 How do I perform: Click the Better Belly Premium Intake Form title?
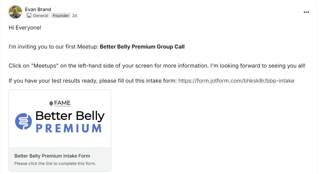coord(52,156)
